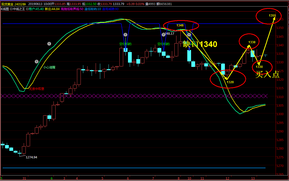Click date 8 on the time axis
This screenshot has width=289, height=181.
(x=179, y=178)
